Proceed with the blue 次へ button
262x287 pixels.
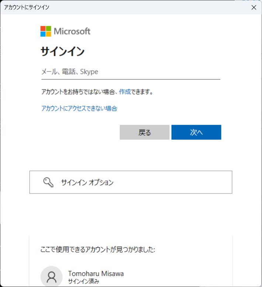pyautogui.click(x=196, y=132)
